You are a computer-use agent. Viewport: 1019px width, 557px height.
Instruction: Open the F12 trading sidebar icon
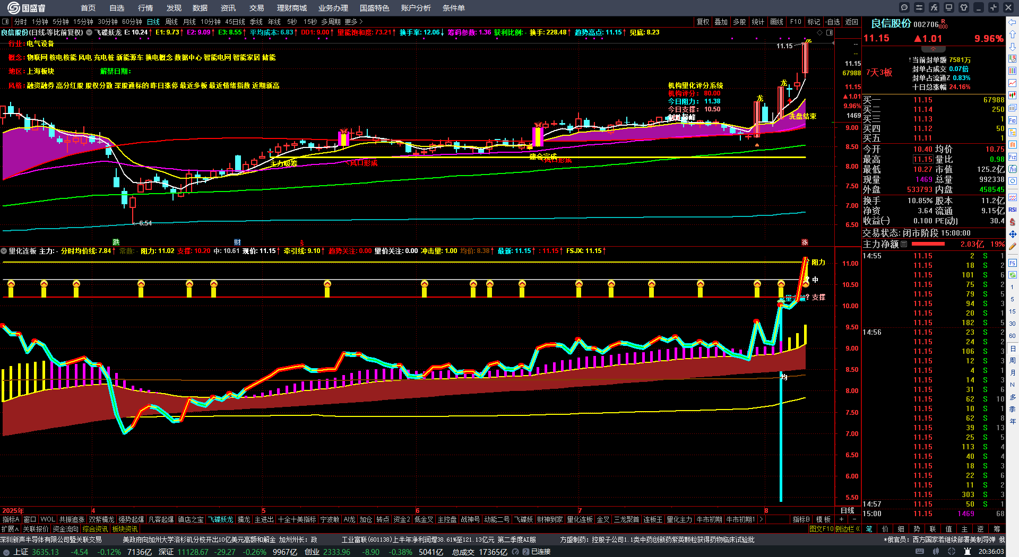click(1013, 157)
